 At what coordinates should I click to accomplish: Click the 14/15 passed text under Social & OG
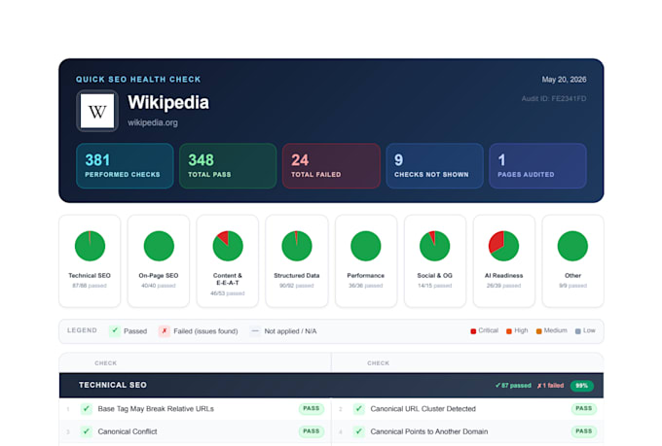(435, 286)
